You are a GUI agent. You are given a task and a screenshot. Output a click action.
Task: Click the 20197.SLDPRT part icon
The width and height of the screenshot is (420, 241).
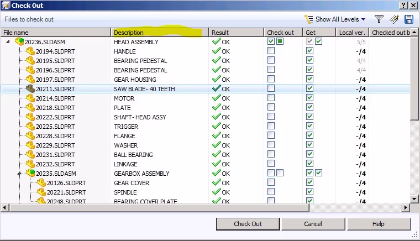(30, 79)
